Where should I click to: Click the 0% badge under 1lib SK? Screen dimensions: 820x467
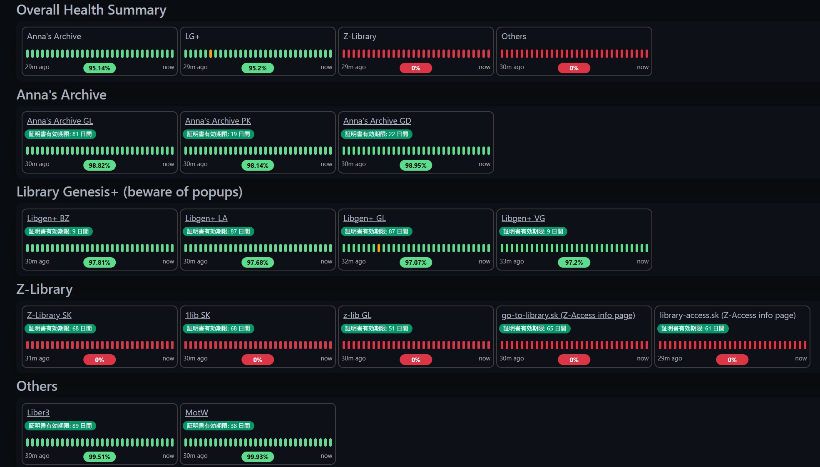point(258,360)
